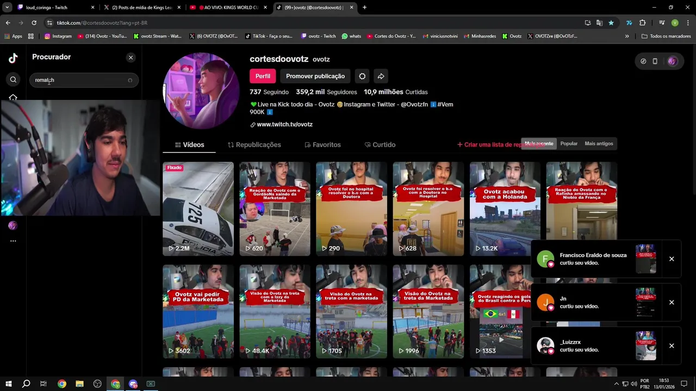The image size is (696, 391).
Task: Open the translate page icon
Action: click(599, 23)
